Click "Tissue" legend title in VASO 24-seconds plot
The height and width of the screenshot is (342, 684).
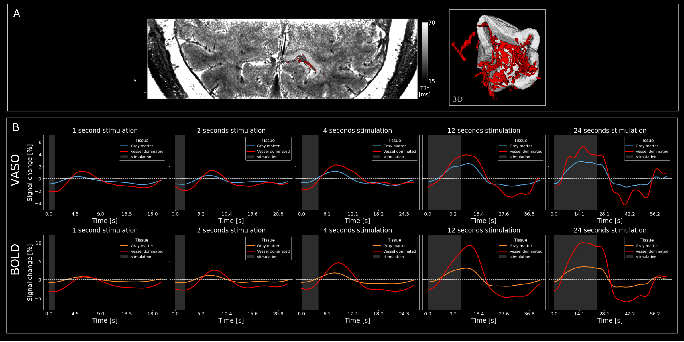point(647,140)
